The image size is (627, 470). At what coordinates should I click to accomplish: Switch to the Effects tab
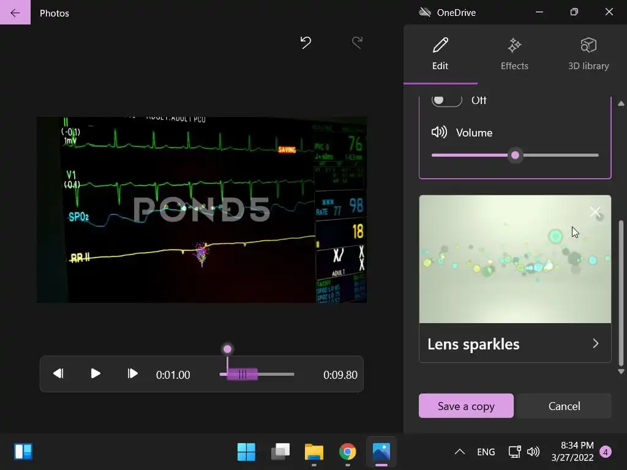[514, 54]
